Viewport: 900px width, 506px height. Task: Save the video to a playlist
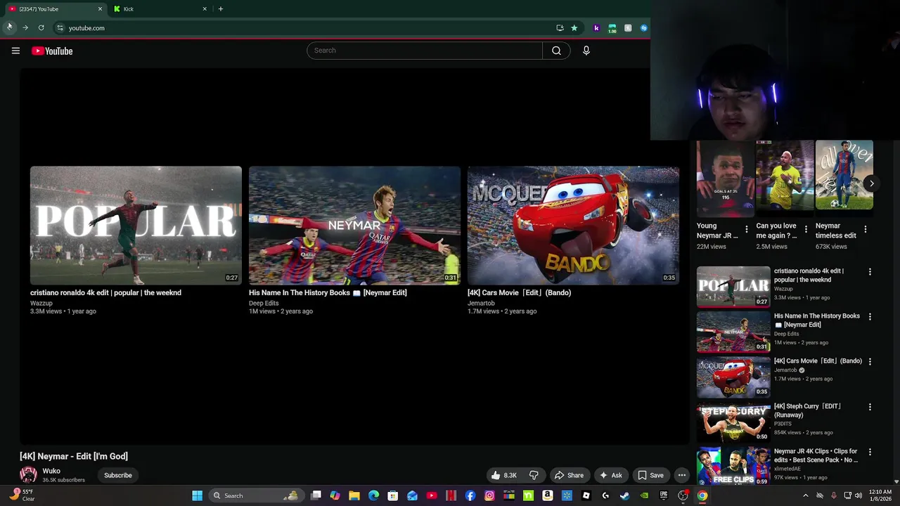(650, 475)
